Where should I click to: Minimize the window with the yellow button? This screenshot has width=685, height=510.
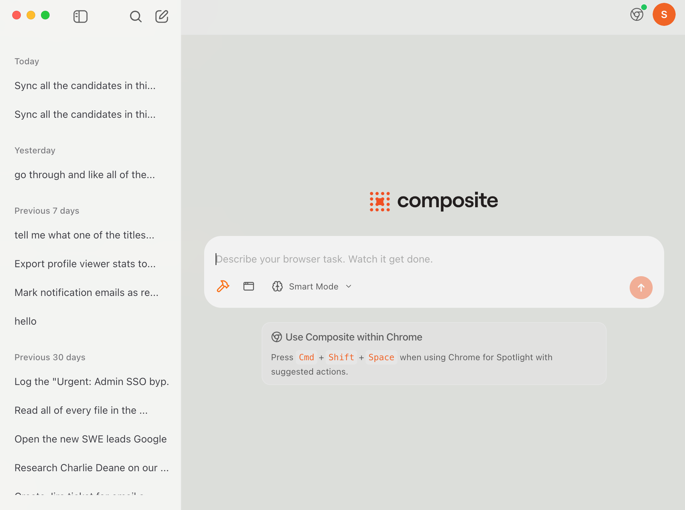pyautogui.click(x=31, y=15)
